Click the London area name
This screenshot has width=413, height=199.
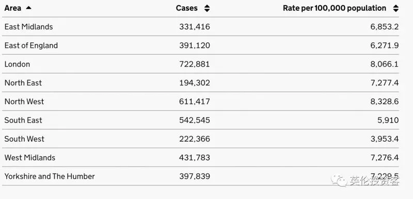17,64
